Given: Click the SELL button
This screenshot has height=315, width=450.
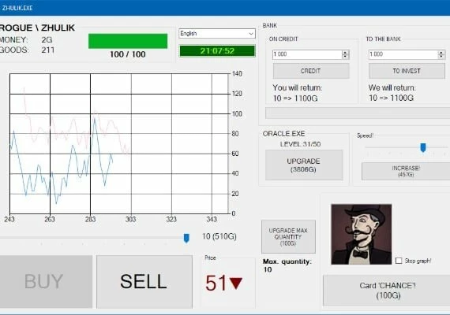Looking at the screenshot, I should (x=144, y=282).
